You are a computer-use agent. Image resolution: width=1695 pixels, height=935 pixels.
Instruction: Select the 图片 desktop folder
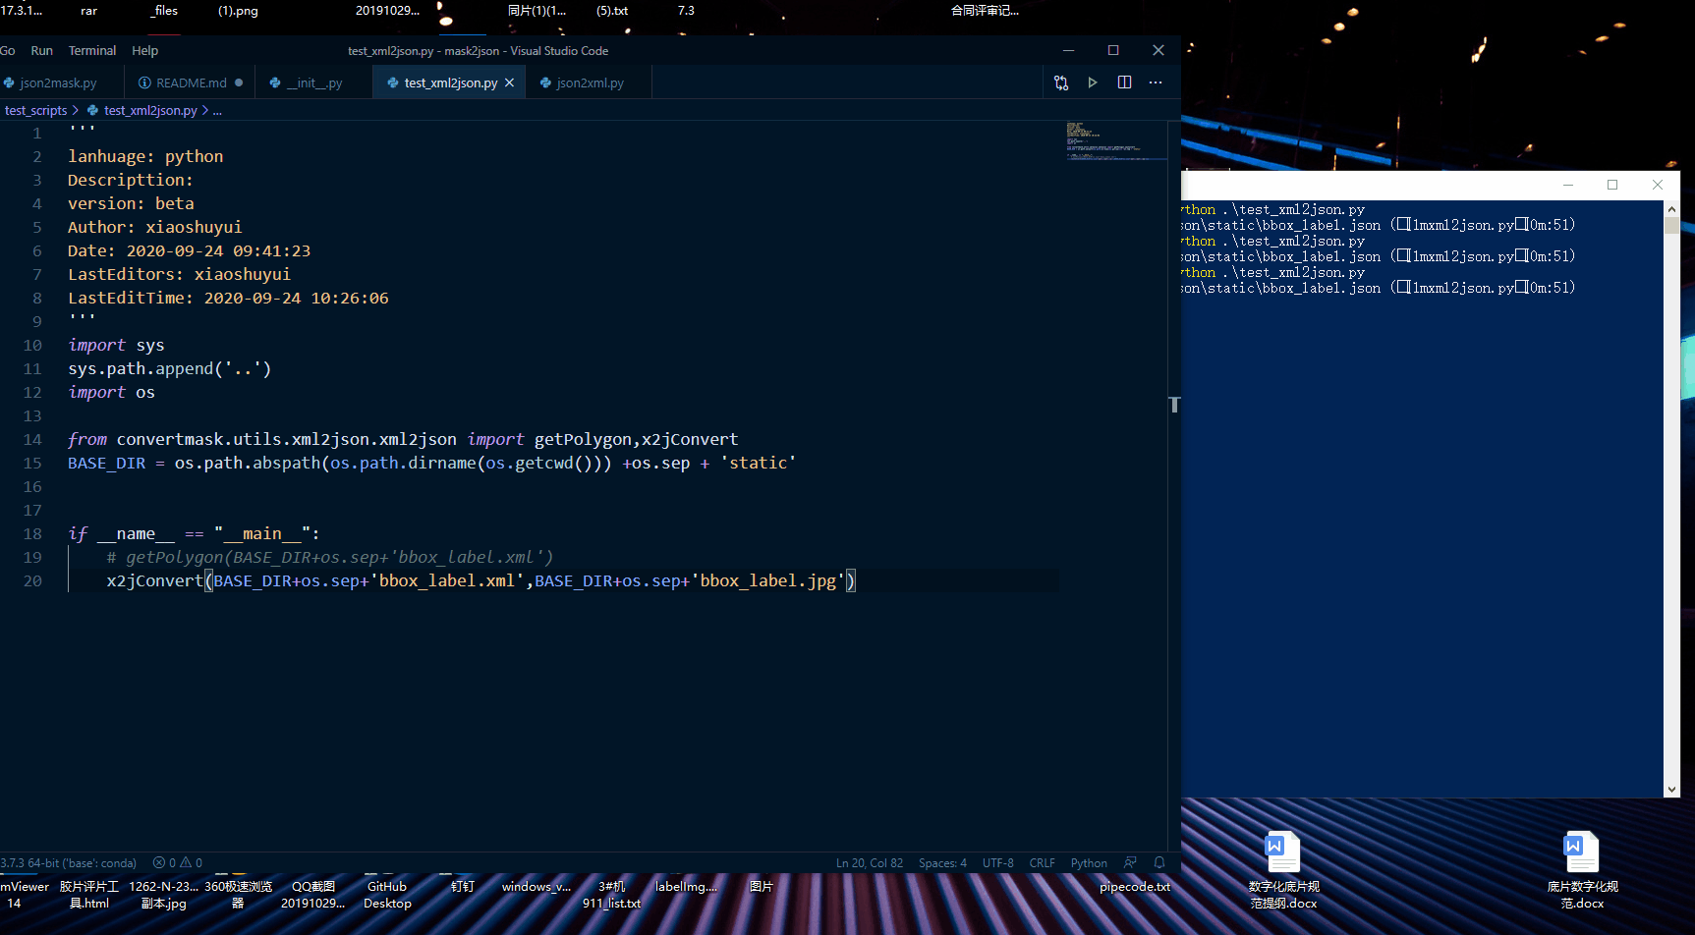(761, 887)
